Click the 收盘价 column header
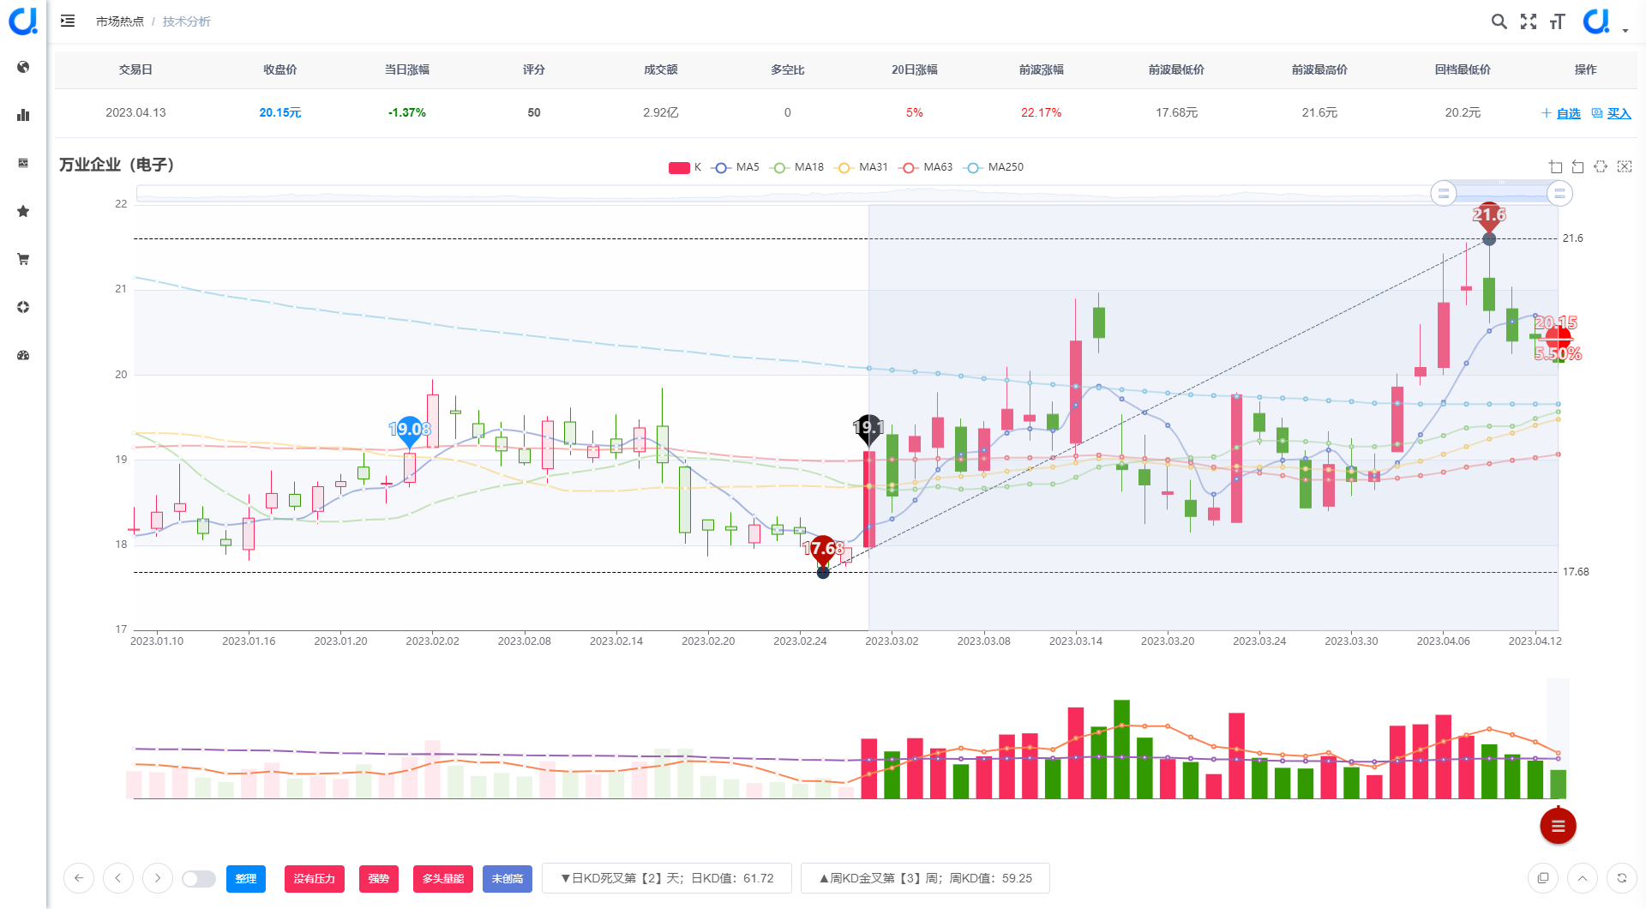 [x=280, y=69]
